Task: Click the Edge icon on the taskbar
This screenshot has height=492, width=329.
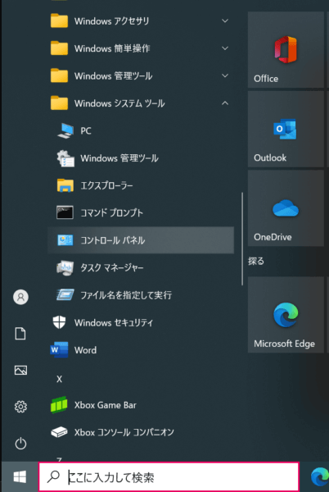Action: click(x=320, y=476)
